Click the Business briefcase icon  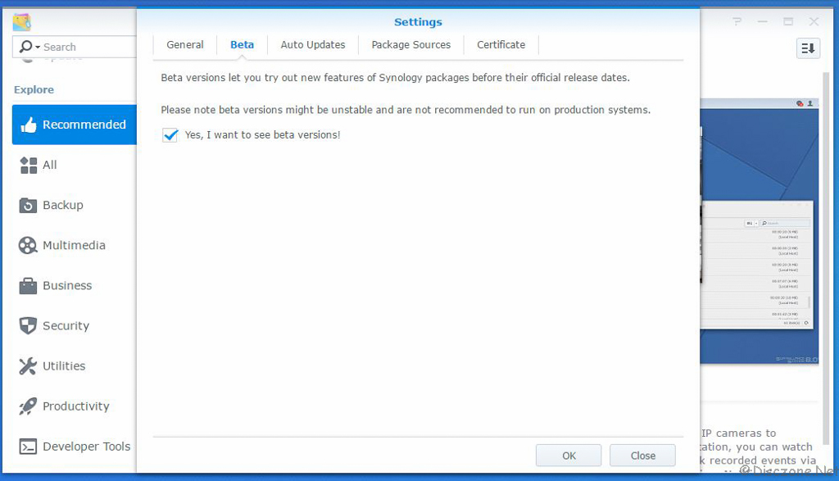coord(28,286)
